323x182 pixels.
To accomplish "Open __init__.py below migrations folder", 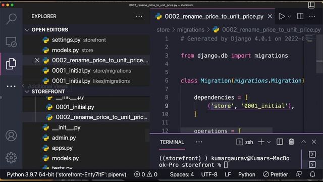I will click(86, 127).
